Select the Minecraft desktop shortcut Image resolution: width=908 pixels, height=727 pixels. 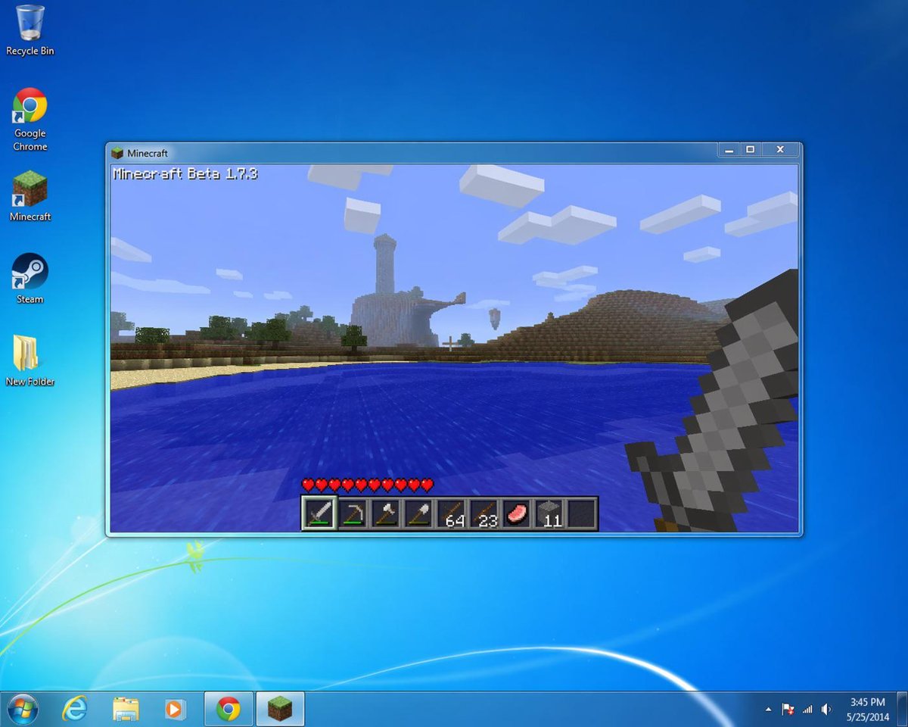point(30,197)
